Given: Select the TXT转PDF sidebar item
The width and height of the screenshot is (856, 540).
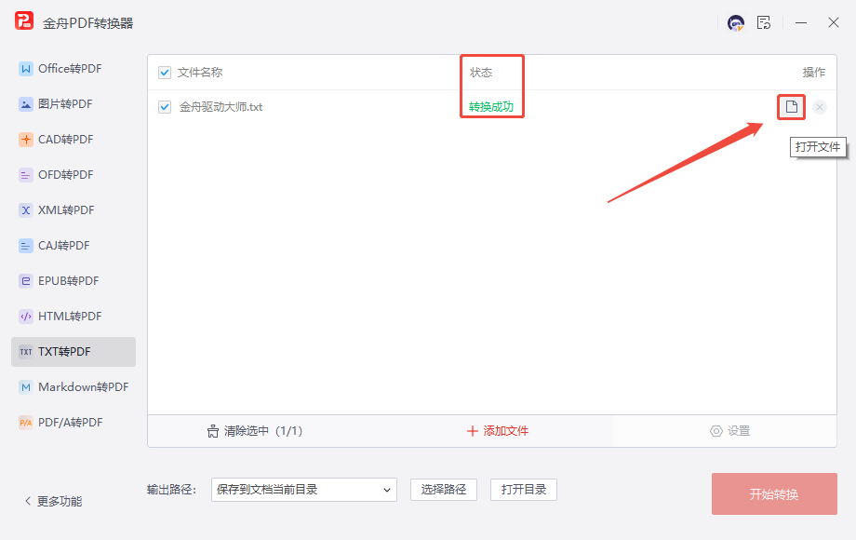Looking at the screenshot, I should [x=74, y=352].
